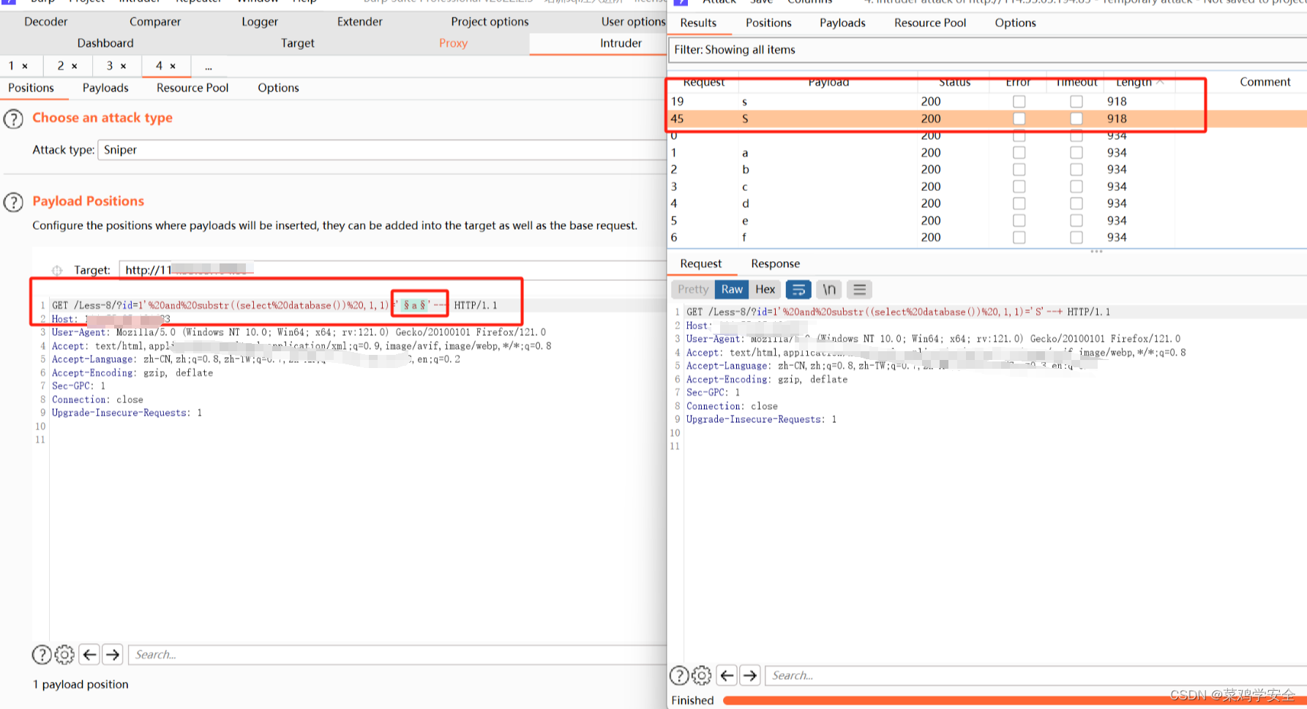This screenshot has height=709, width=1307.
Task: Open help icon in attack results window
Action: click(x=679, y=675)
